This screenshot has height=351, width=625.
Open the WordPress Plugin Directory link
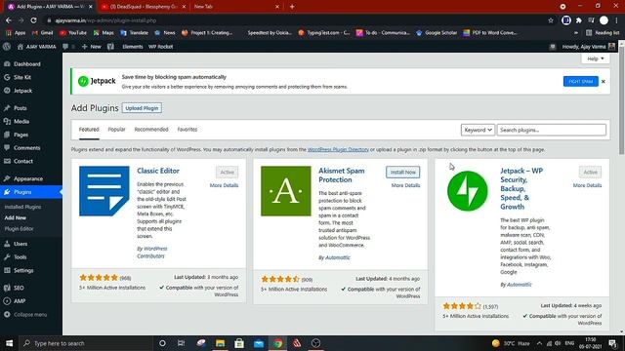click(x=338, y=149)
